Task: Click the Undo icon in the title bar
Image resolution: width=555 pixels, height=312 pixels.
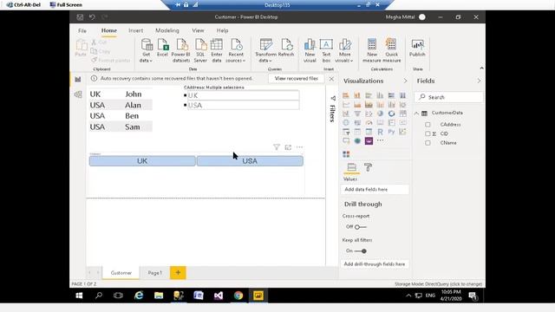Action: pyautogui.click(x=92, y=17)
